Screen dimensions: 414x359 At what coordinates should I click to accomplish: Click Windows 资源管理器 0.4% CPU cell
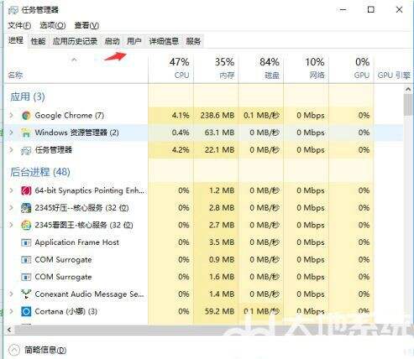(170, 133)
